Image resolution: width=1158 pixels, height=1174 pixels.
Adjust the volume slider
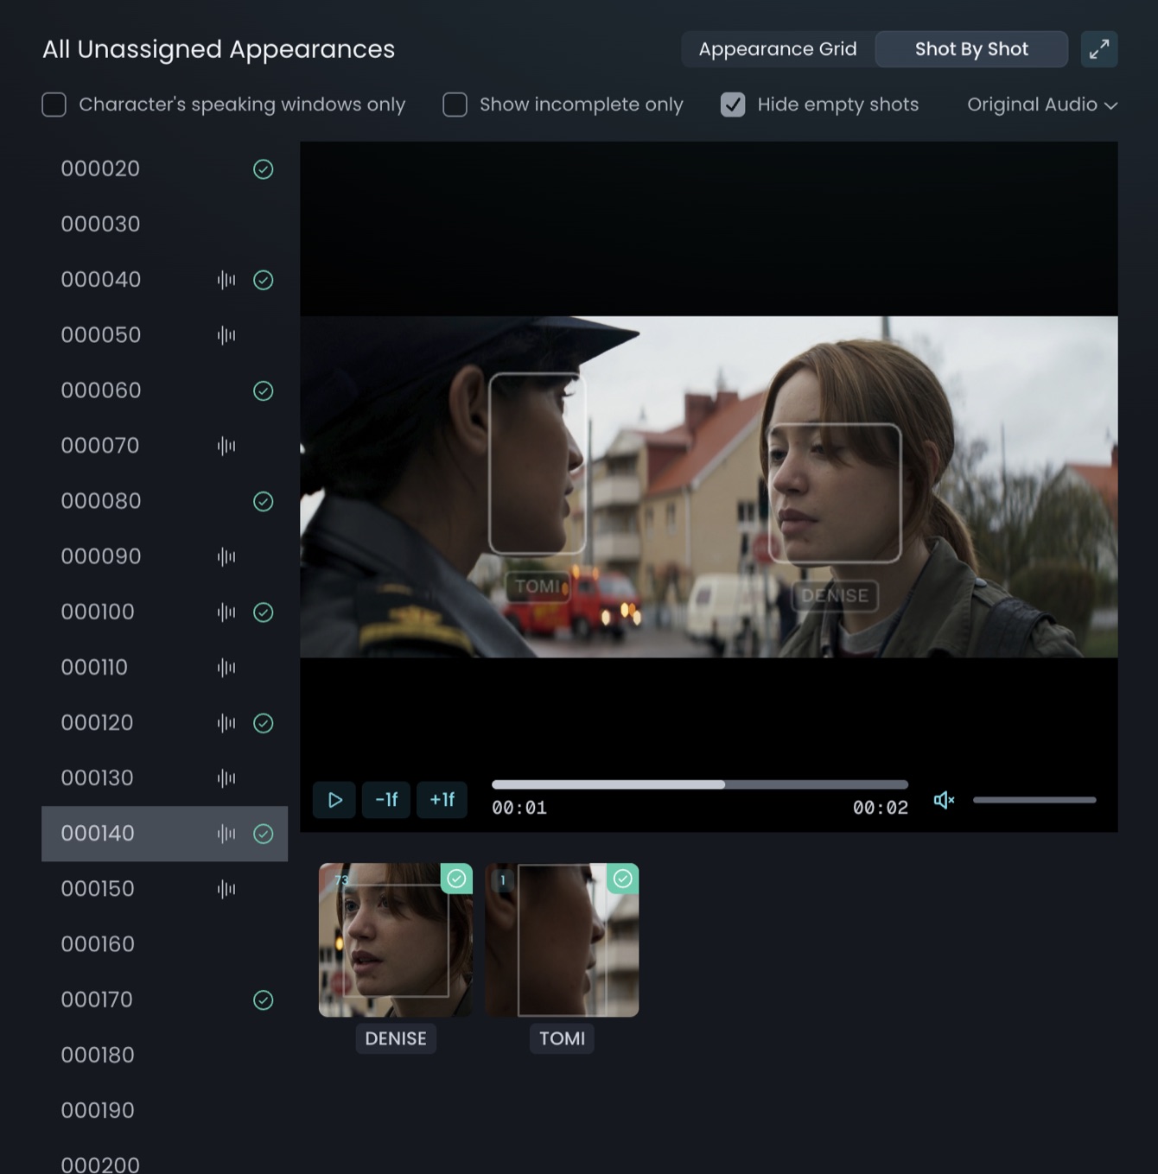[1034, 800]
